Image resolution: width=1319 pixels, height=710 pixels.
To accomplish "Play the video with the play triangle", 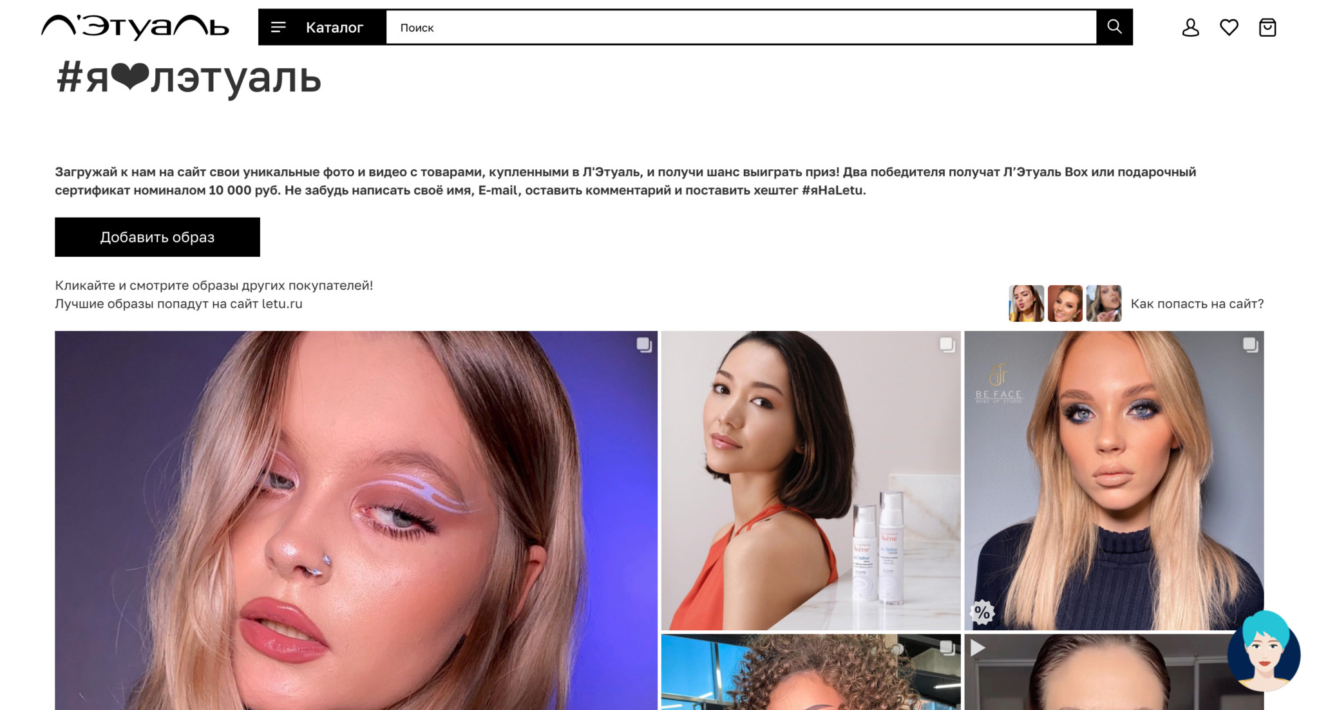I will click(x=978, y=648).
